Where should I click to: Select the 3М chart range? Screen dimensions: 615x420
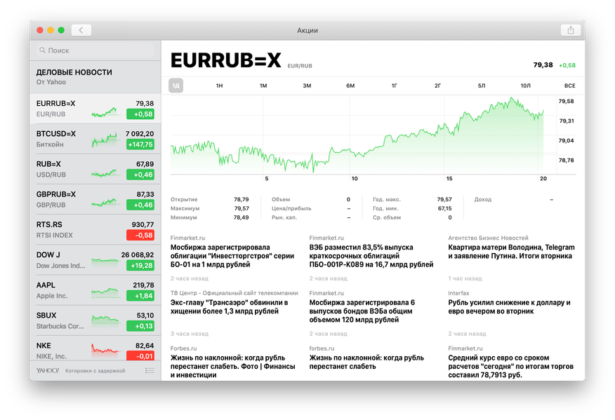pos(307,86)
